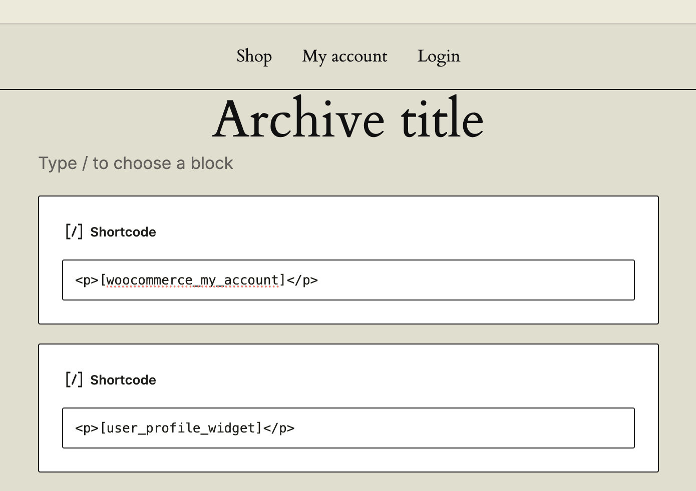Click the empty paragraph block placeholder

[x=136, y=163]
